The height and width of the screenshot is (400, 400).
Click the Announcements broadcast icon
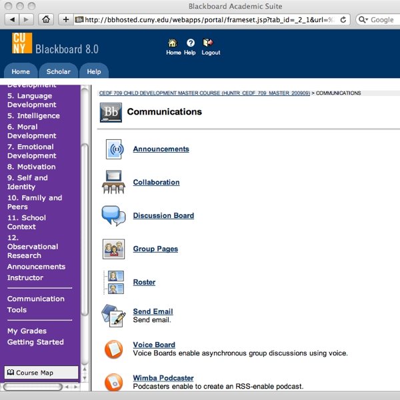point(115,149)
